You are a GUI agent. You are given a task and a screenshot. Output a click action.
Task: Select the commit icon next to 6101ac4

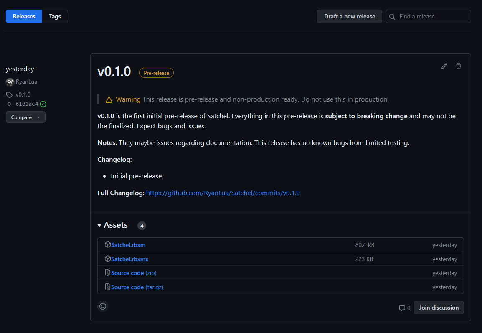pyautogui.click(x=8, y=104)
